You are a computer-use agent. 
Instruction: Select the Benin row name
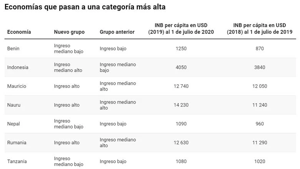[x=13, y=49]
